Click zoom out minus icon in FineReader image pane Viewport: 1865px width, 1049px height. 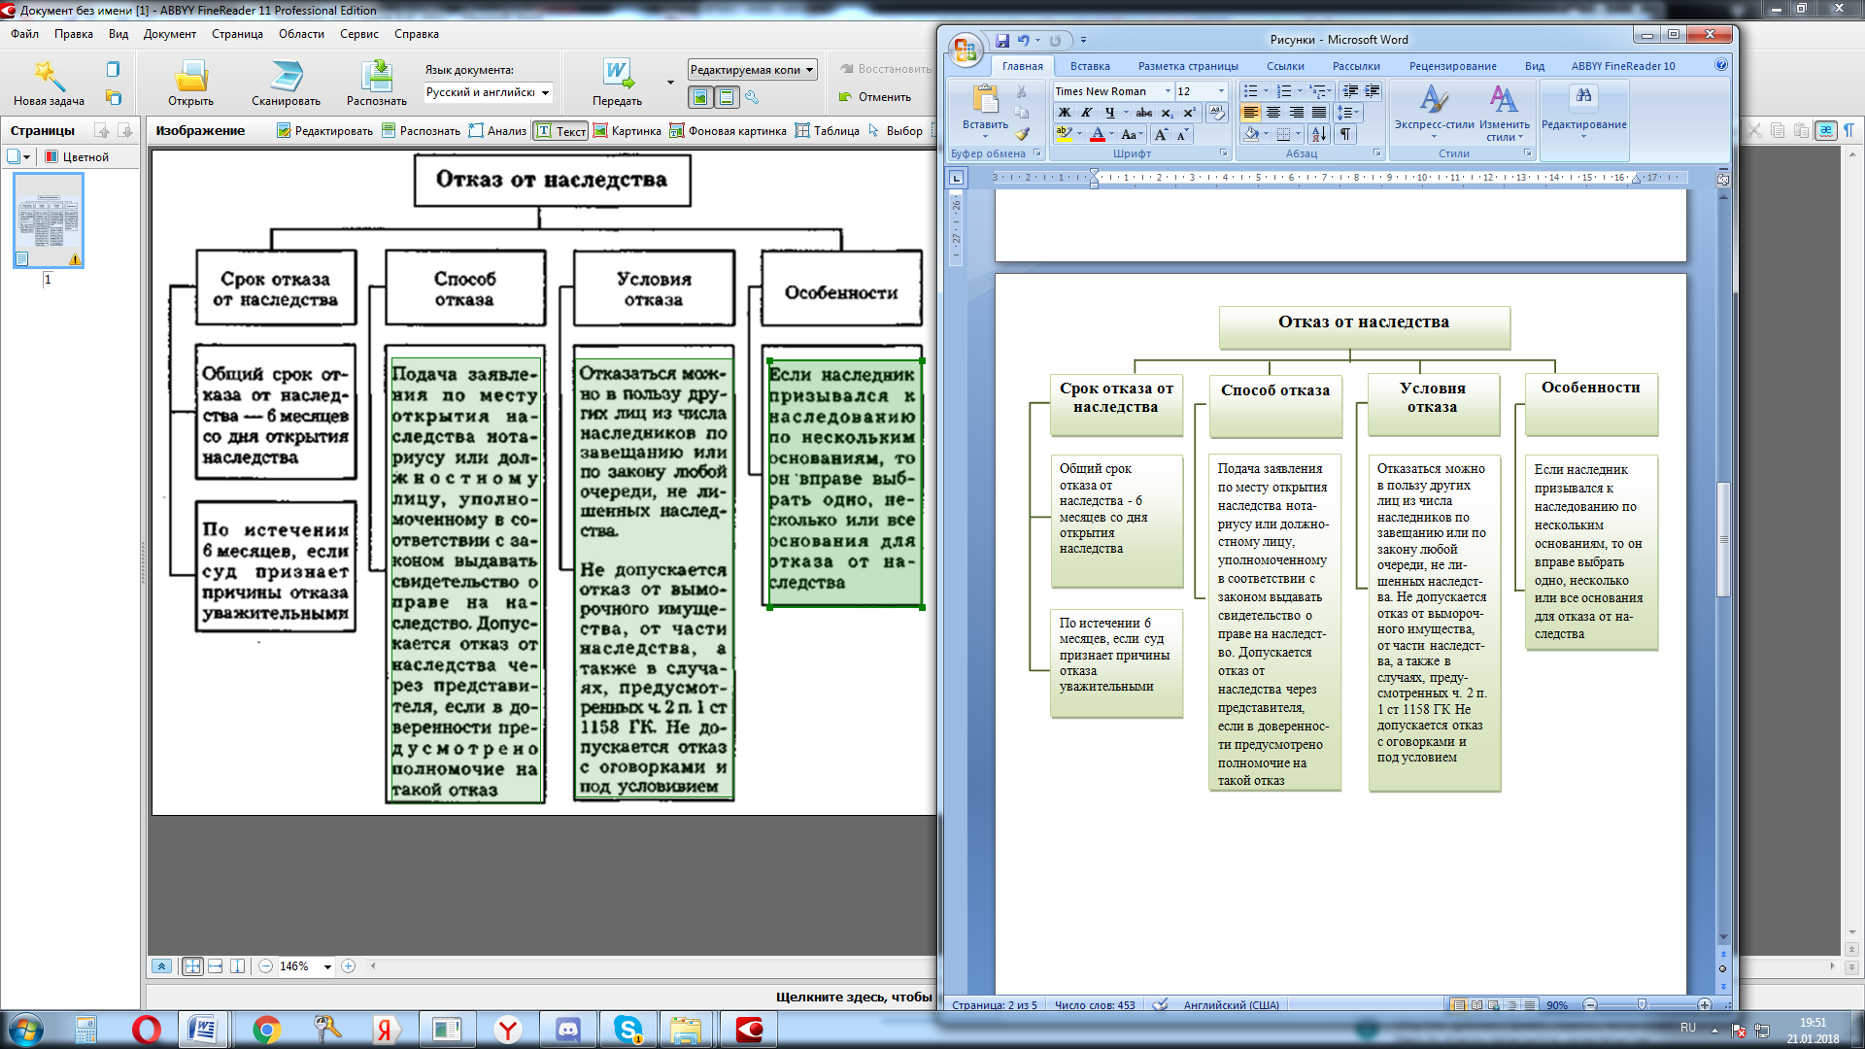(265, 965)
